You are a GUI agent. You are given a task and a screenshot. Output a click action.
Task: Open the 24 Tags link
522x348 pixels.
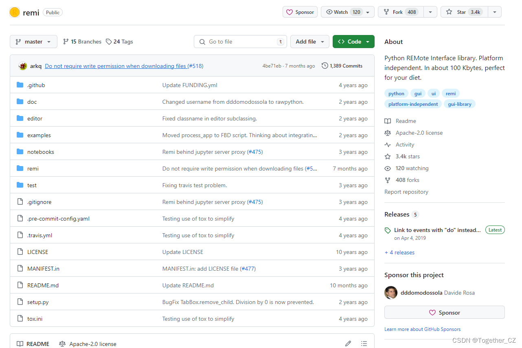[x=119, y=42]
